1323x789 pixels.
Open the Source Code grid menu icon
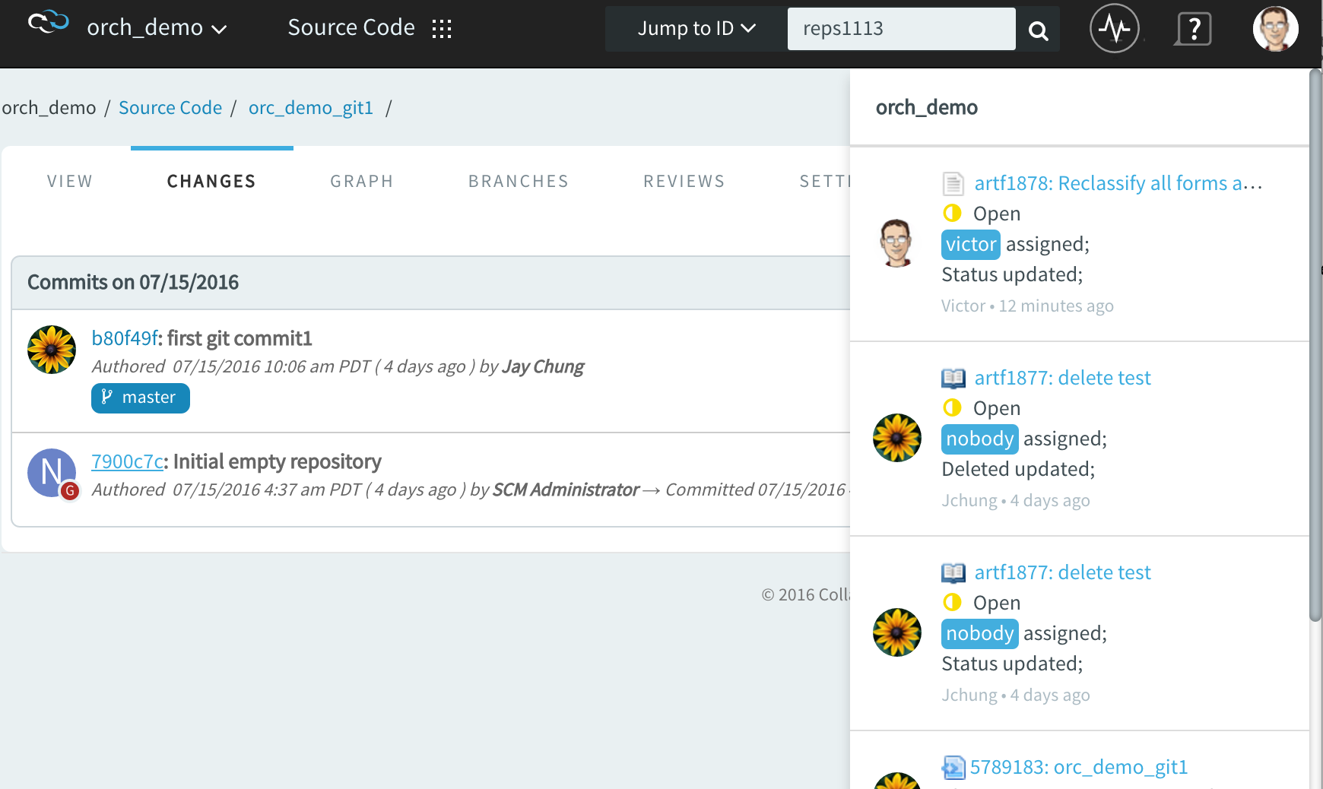(x=442, y=29)
